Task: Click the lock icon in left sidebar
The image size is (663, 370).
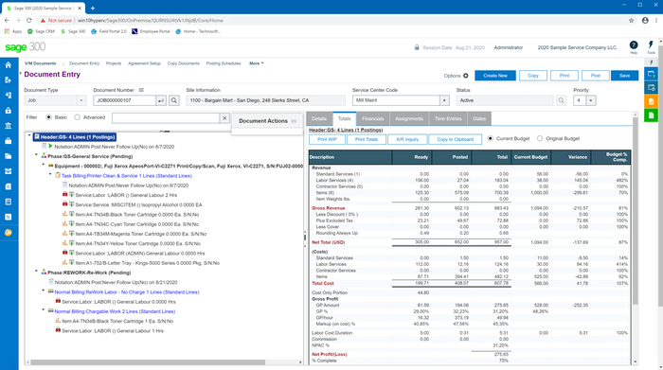Action: click(8, 111)
